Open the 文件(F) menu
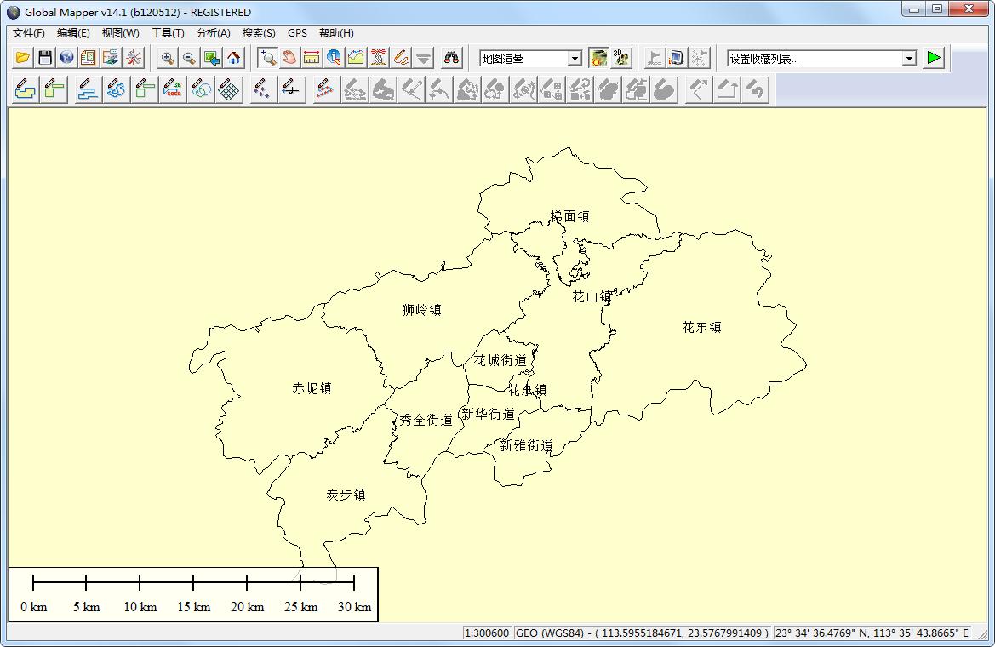 tap(29, 33)
